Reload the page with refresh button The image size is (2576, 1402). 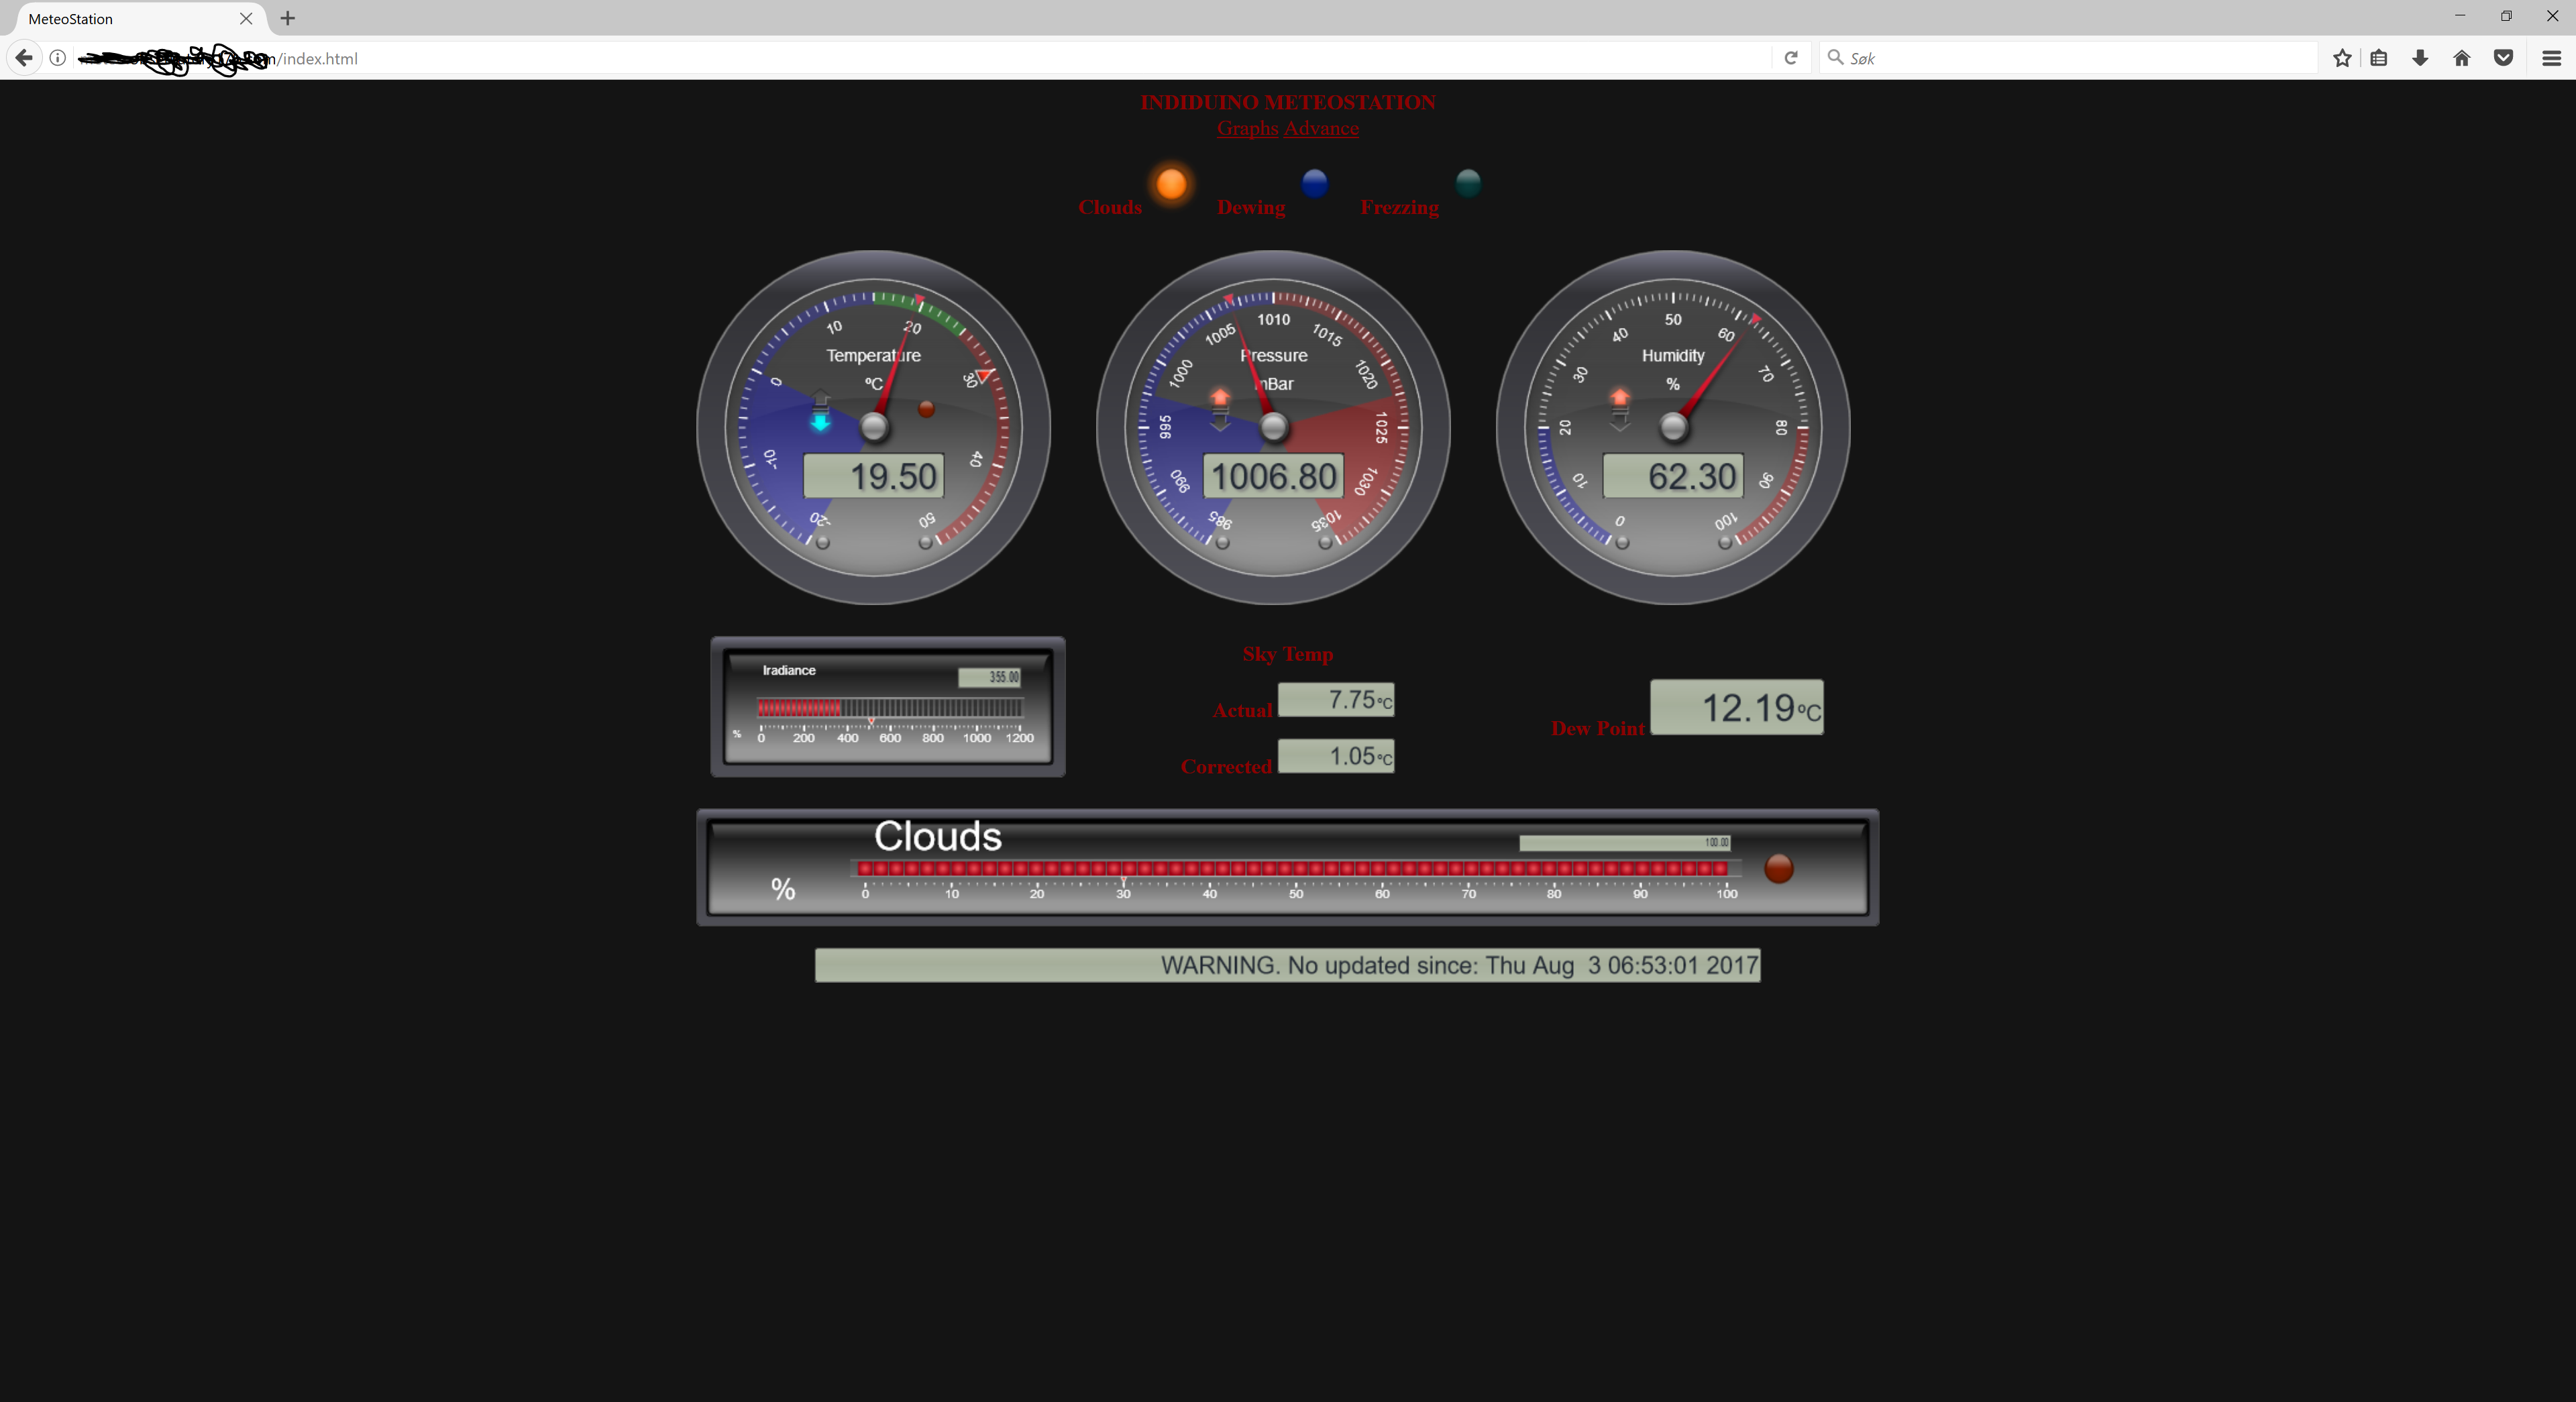(1791, 58)
